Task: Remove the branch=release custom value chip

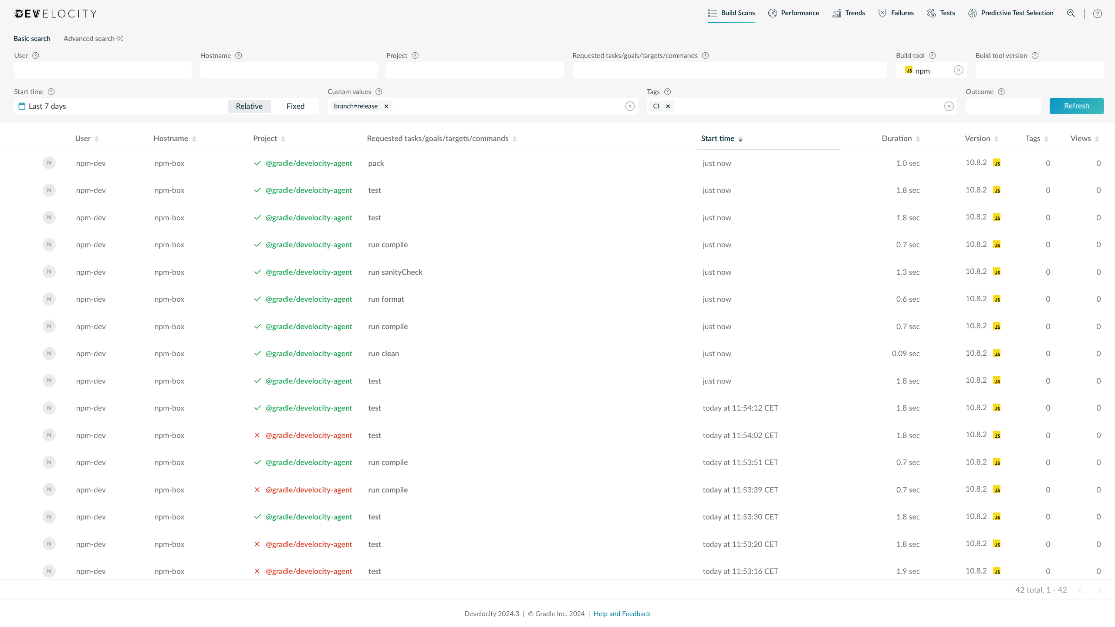Action: tap(386, 106)
